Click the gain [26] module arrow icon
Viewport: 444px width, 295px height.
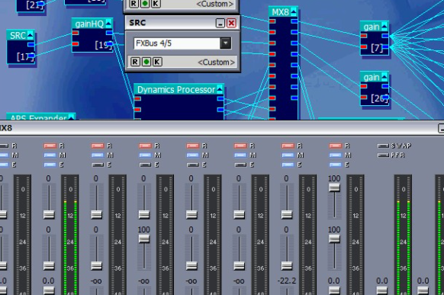tap(384, 77)
